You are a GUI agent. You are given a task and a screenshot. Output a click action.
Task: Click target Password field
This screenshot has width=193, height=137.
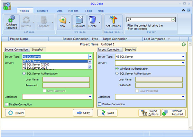pos(159,85)
